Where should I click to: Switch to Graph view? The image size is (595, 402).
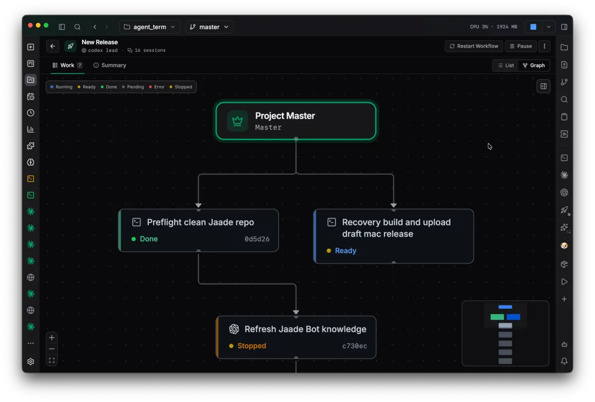[534, 66]
